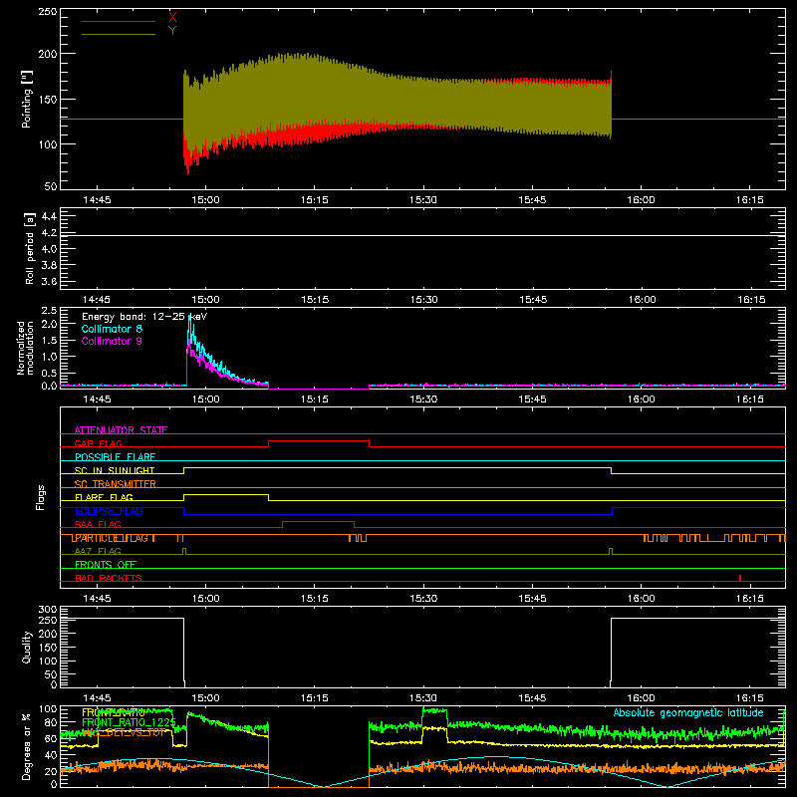This screenshot has width=797, height=797.
Task: Select the SAA_FLAG label
Action: 98,524
